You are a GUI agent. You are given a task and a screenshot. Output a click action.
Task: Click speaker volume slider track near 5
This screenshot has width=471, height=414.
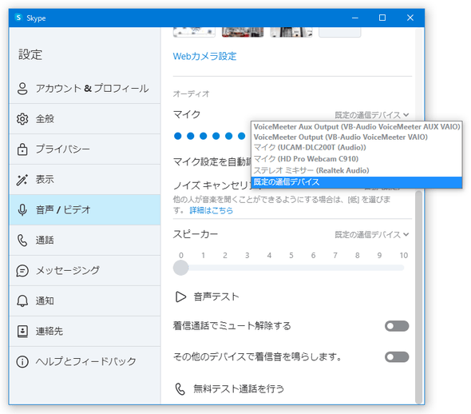(291, 268)
